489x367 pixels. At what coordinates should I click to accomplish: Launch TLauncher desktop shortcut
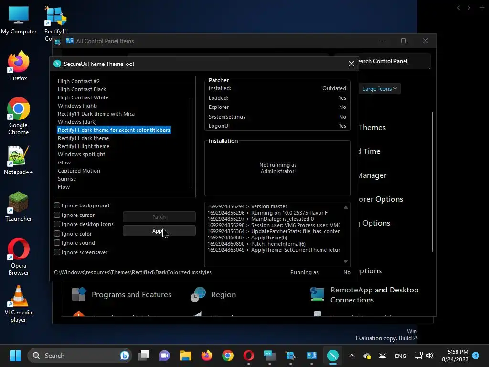[19, 206]
